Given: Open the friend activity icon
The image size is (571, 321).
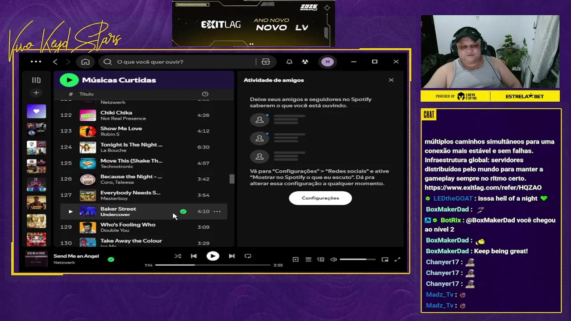Looking at the screenshot, I should tap(305, 62).
